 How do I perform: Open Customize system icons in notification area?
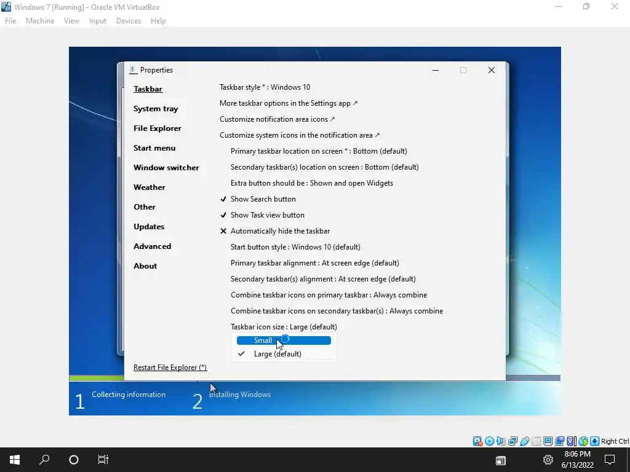click(x=300, y=135)
